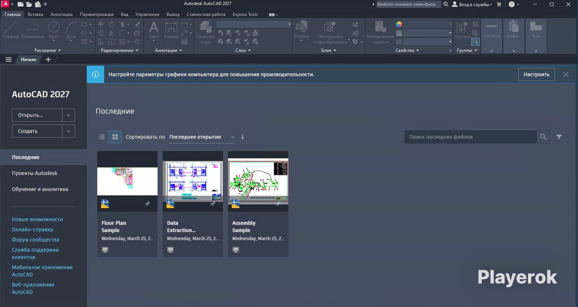Pin the Data Extraction file

[212, 204]
